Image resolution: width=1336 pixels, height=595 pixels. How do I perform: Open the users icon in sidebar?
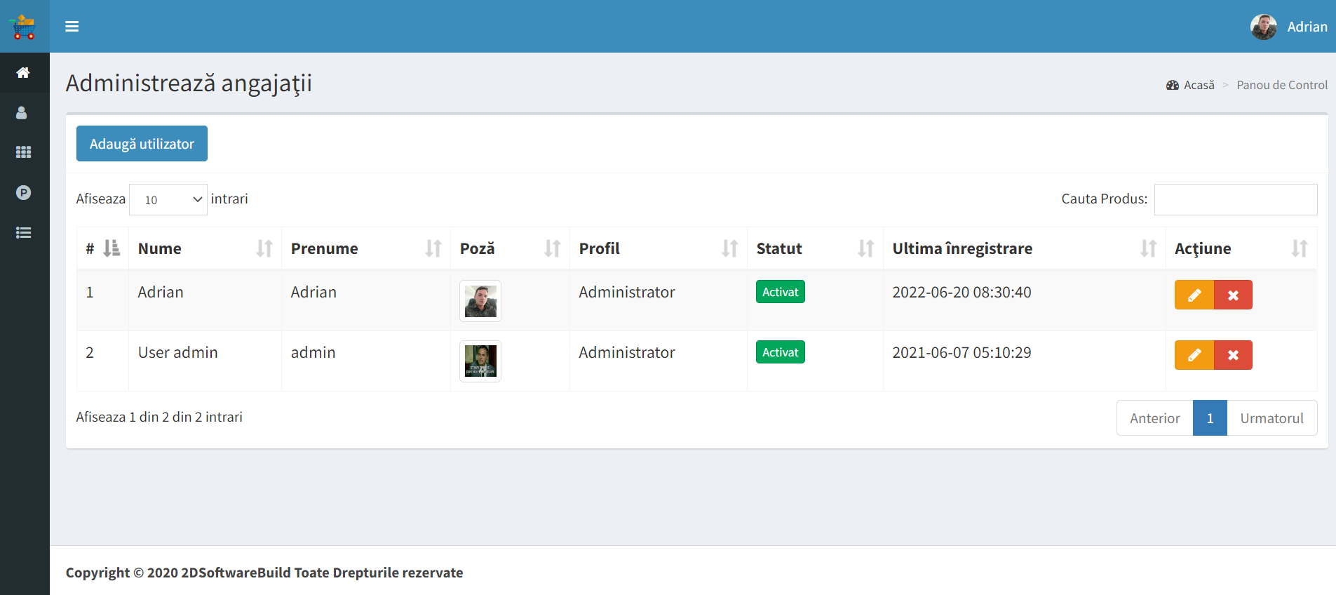(x=22, y=113)
